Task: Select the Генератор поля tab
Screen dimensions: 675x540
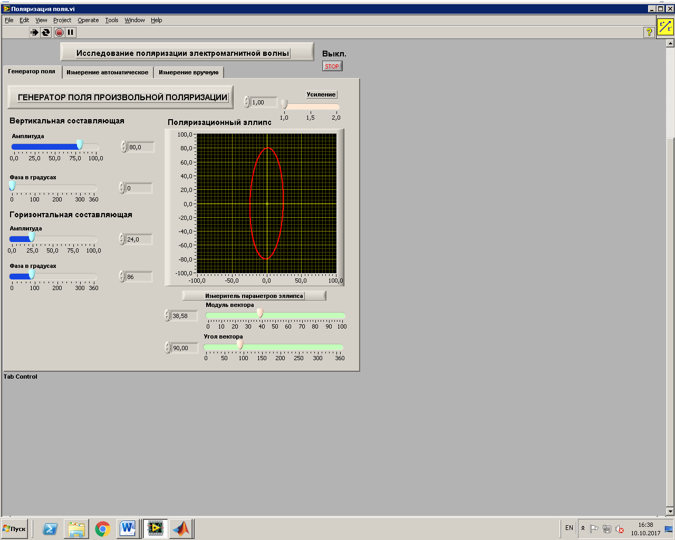Action: 32,71
